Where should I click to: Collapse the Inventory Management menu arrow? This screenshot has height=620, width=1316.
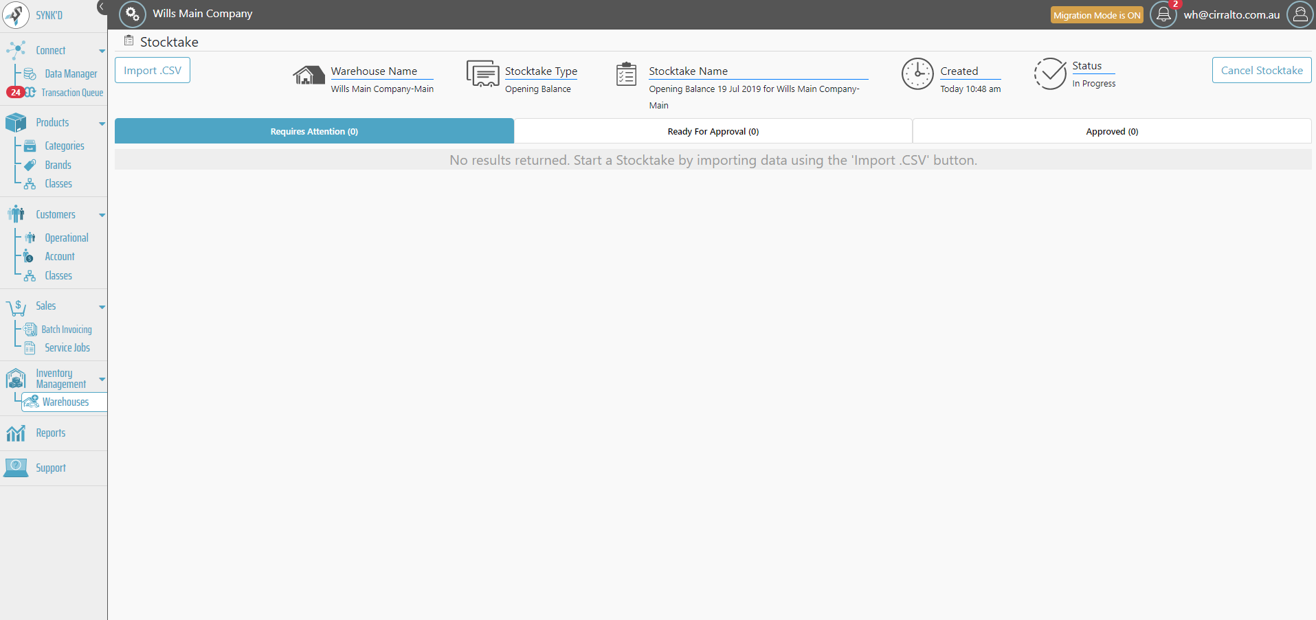[x=102, y=379]
